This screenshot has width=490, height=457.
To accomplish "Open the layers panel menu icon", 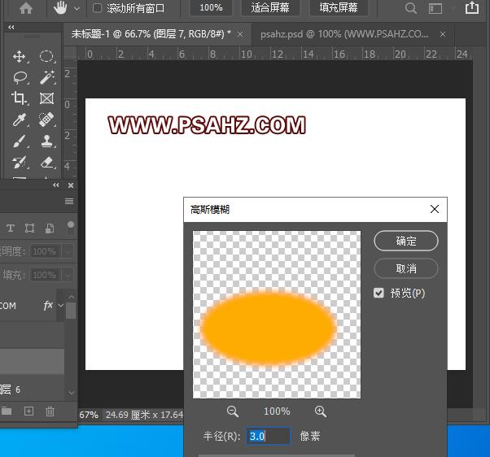I will point(69,202).
